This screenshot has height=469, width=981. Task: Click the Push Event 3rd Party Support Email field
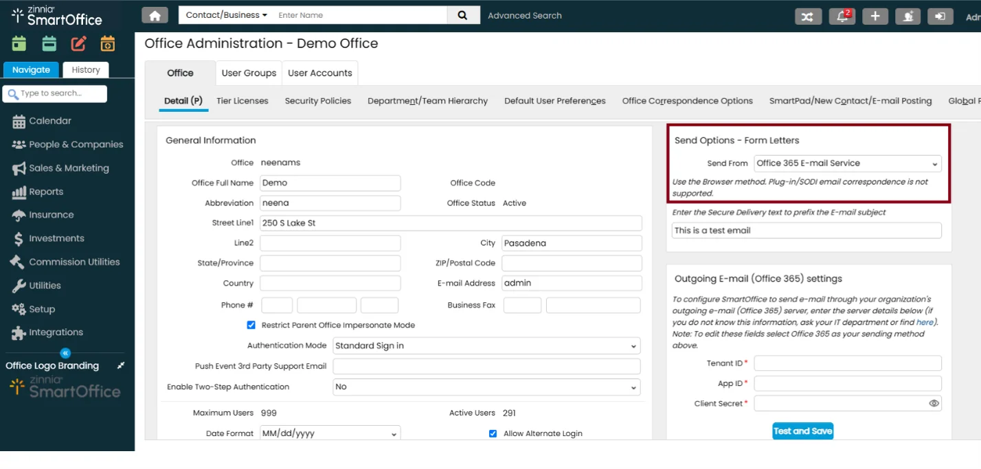(x=486, y=367)
